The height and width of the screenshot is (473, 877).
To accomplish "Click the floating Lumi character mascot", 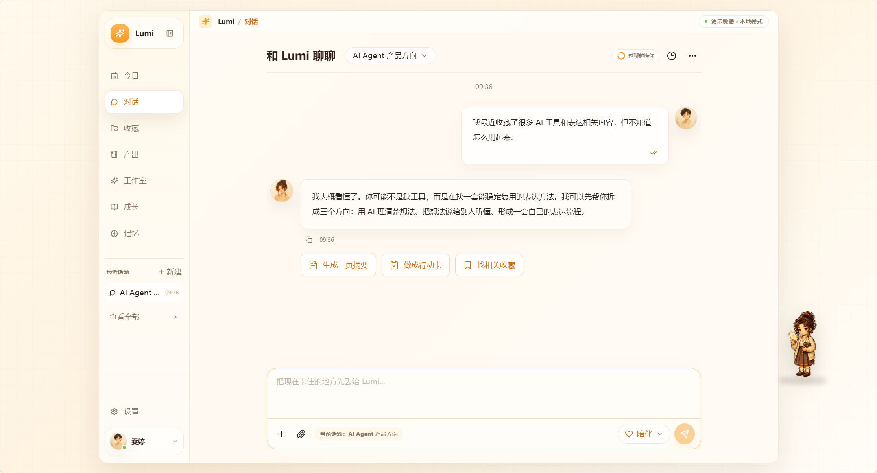I will pos(804,344).
